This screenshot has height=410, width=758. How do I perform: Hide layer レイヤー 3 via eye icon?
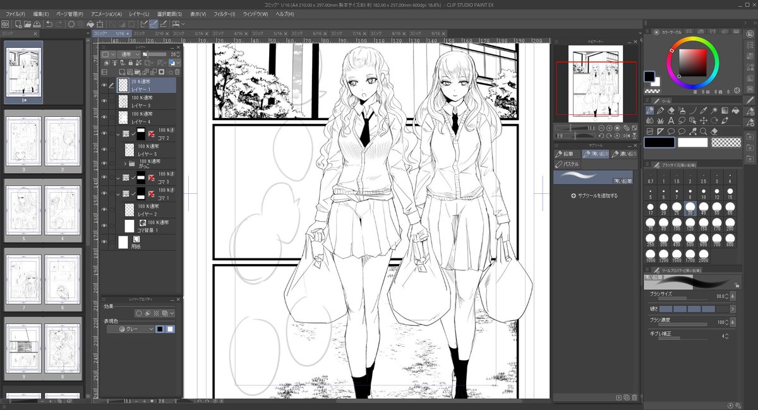(104, 101)
